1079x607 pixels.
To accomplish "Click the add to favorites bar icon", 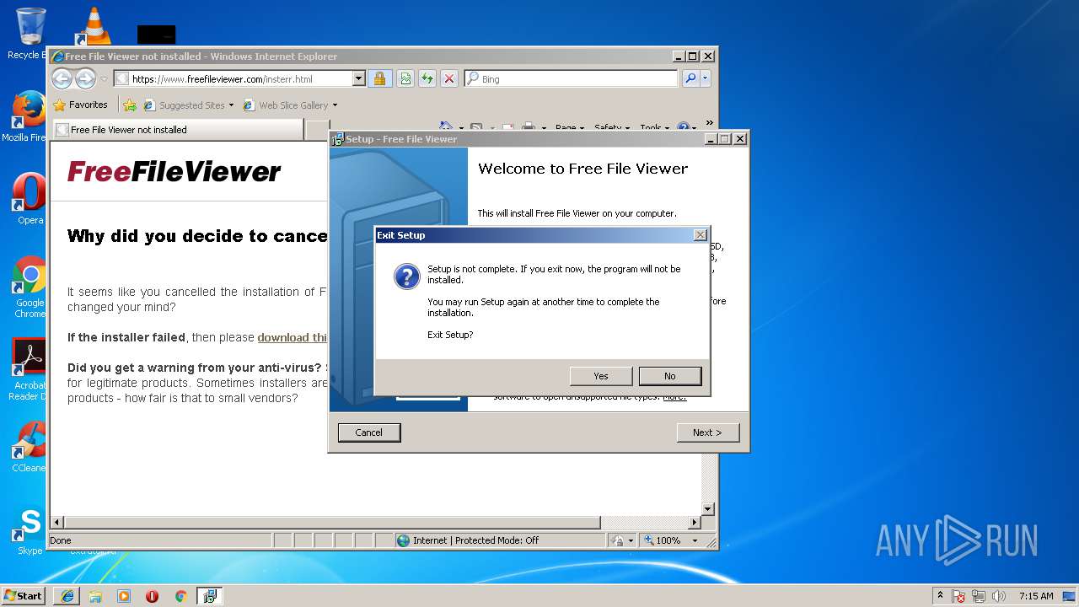I will [130, 105].
